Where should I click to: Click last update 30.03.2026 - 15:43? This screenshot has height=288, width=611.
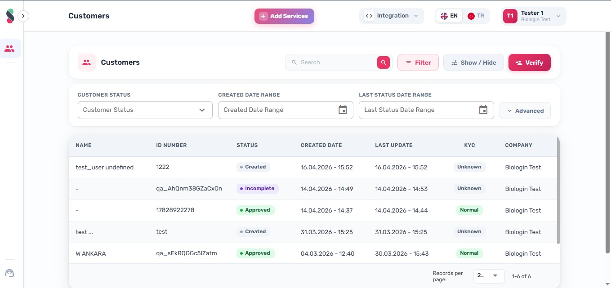[x=401, y=253]
